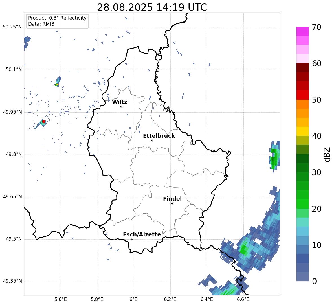Click the title '28.08.2025 14:19 UTC'

point(152,7)
